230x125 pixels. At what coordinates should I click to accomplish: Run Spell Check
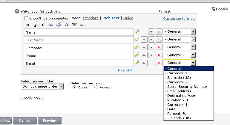click(x=32, y=98)
